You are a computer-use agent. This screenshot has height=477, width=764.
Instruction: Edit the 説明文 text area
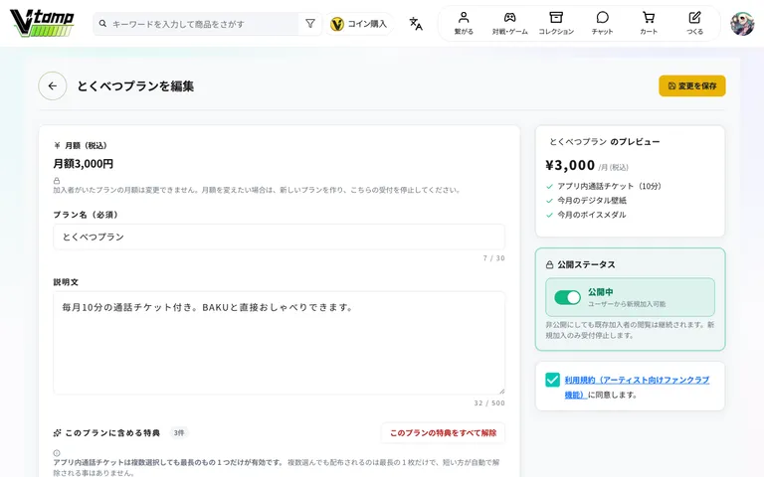pyautogui.click(x=279, y=343)
